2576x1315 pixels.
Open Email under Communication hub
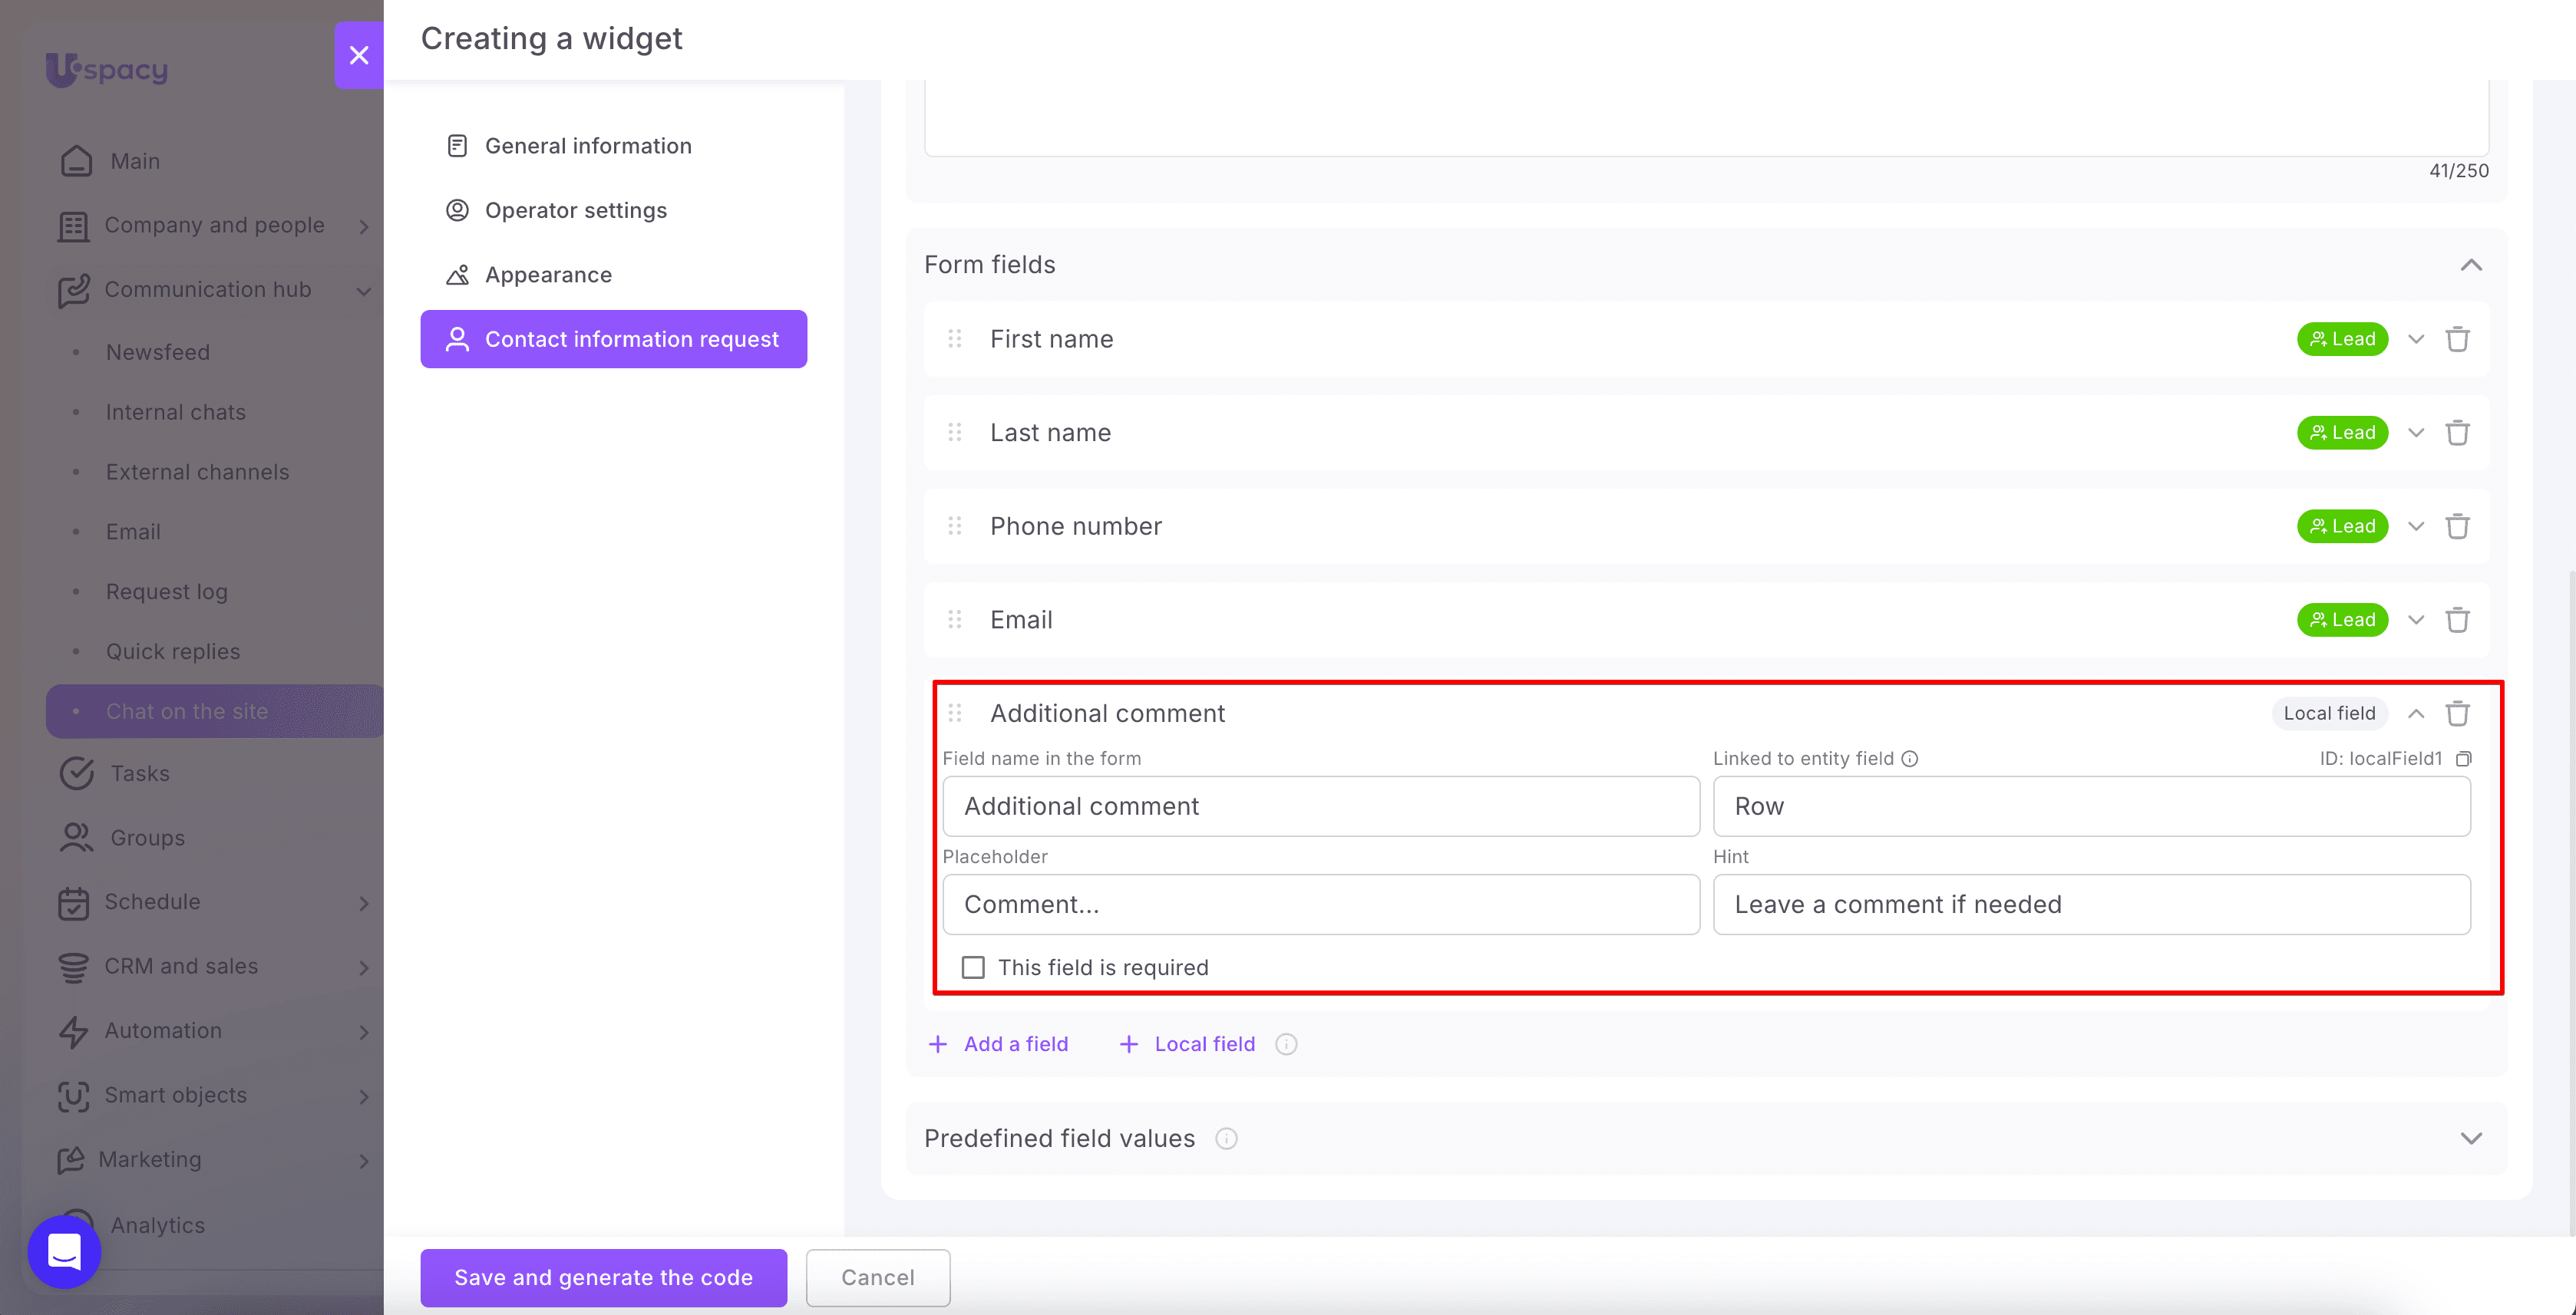click(x=133, y=532)
